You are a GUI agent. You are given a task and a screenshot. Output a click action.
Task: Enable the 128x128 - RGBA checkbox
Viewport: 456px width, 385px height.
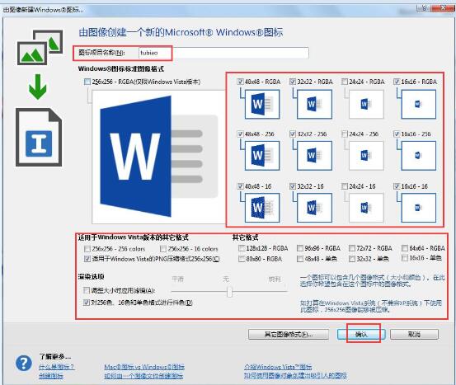[x=241, y=248]
